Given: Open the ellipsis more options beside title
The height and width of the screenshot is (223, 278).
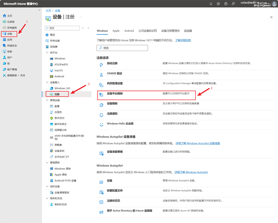Looking at the screenshot, I should pyautogui.click(x=80, y=17).
